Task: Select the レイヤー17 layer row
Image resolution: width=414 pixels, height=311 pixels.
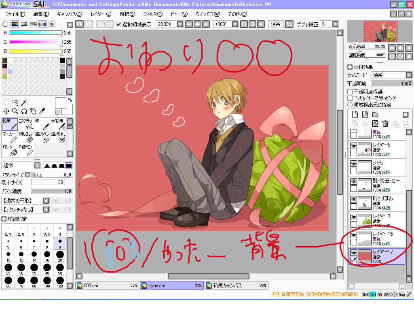Action: tap(377, 256)
